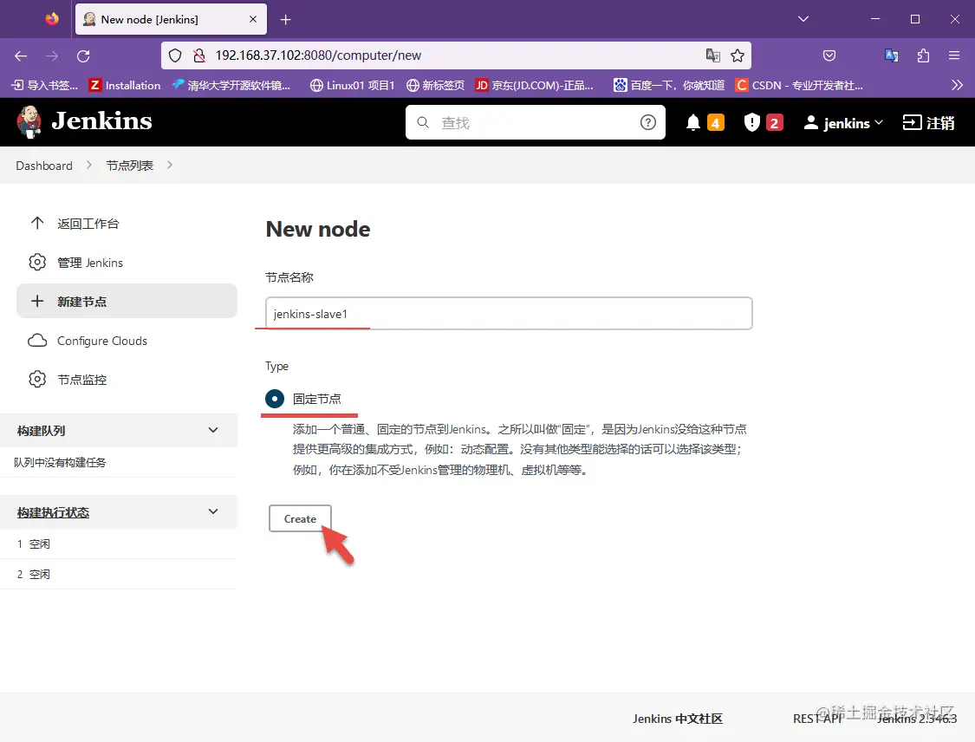
Task: Click the Firefox icon in the tab bar
Action: pos(52,19)
